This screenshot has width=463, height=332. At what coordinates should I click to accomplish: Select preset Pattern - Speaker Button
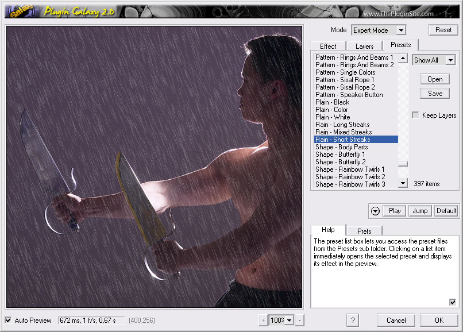356,95
